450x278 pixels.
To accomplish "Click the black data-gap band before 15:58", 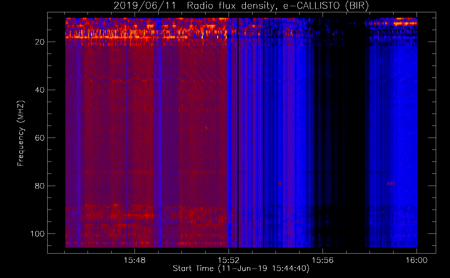I will (355, 133).
